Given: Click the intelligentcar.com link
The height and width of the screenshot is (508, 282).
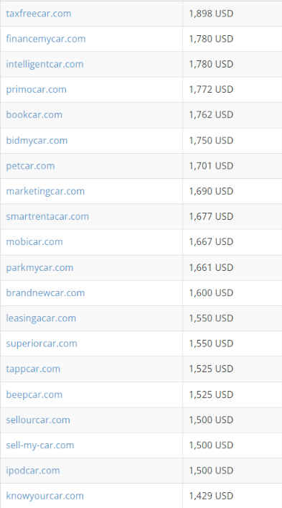Looking at the screenshot, I should 44,64.
